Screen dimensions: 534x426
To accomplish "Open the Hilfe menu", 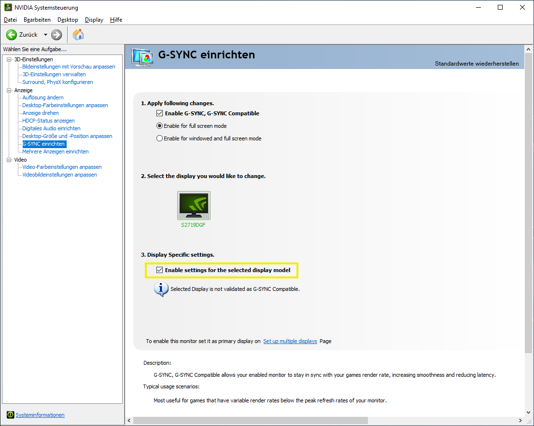I will point(116,20).
